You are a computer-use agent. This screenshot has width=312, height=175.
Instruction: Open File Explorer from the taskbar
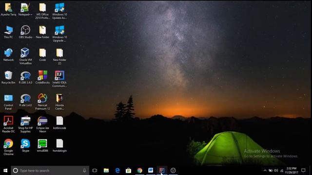(106, 171)
